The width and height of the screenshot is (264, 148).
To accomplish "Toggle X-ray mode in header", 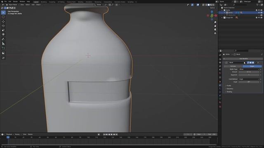I will [203, 5].
